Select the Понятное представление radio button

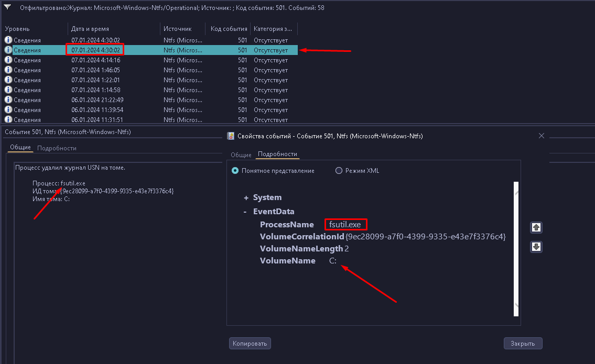point(235,171)
